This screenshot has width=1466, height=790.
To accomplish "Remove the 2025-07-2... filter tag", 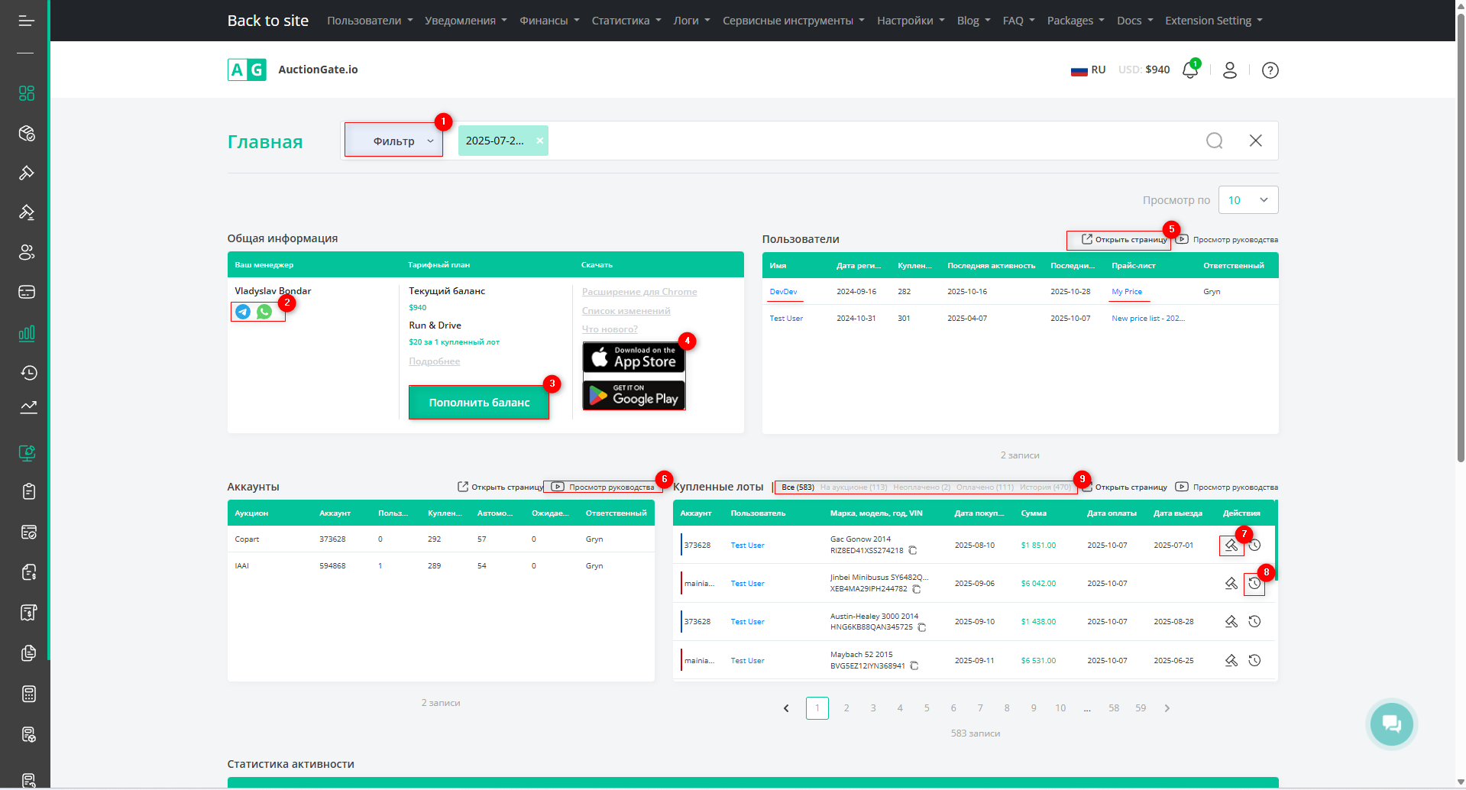I will 540,141.
